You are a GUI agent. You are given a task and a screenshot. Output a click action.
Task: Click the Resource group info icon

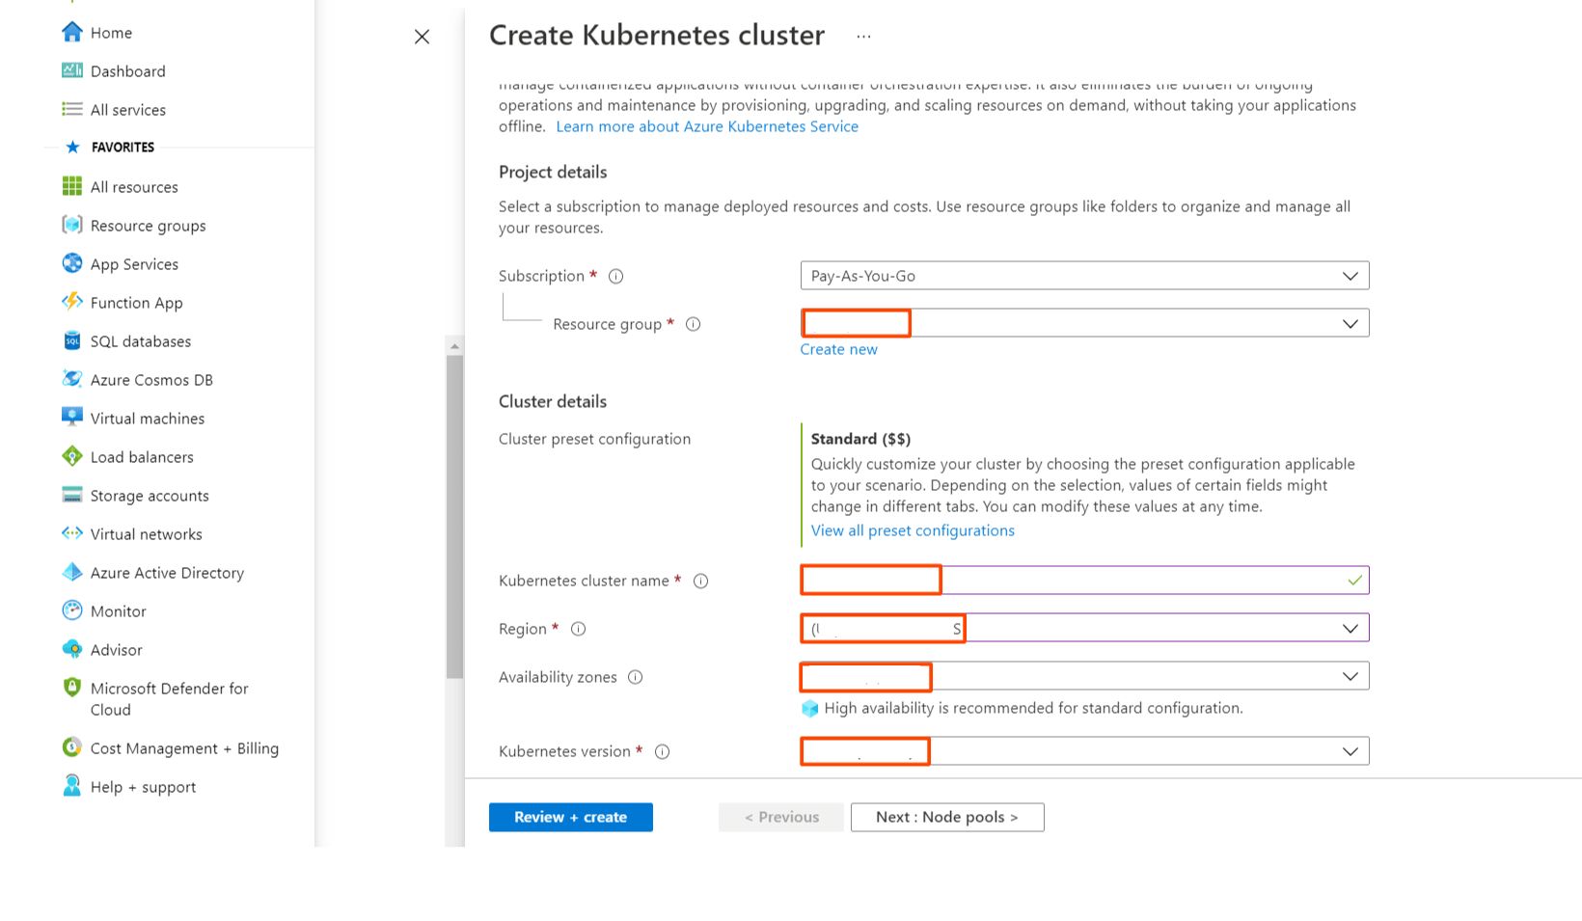693,324
